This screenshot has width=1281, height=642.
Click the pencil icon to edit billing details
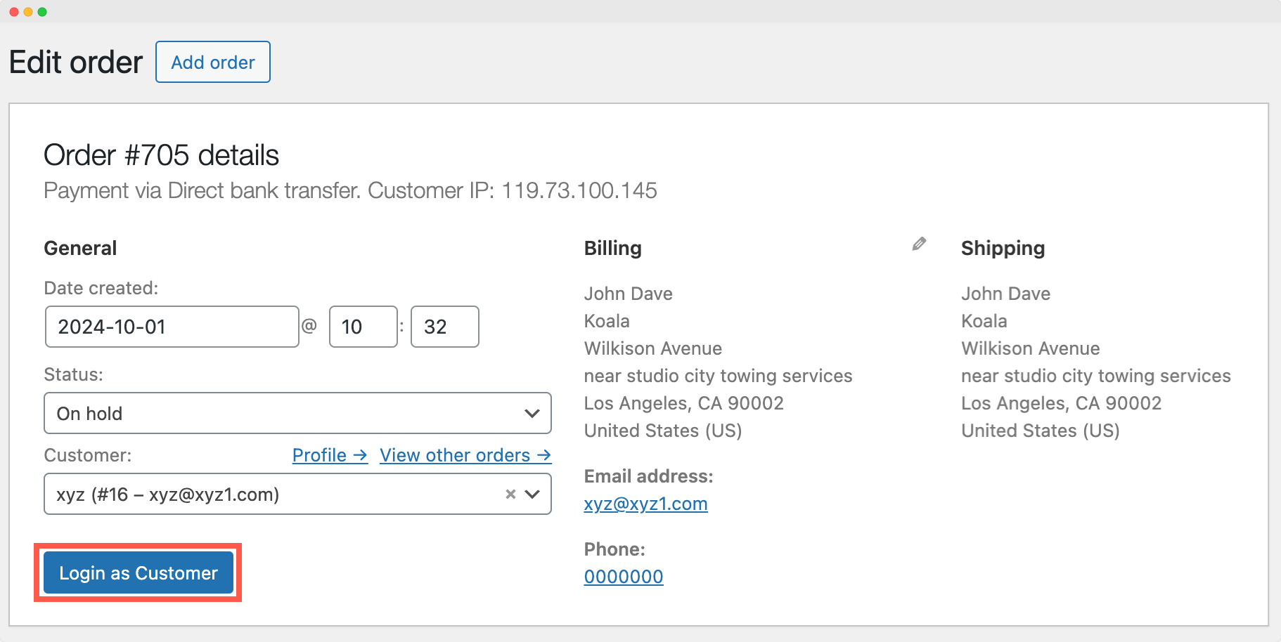click(x=918, y=245)
